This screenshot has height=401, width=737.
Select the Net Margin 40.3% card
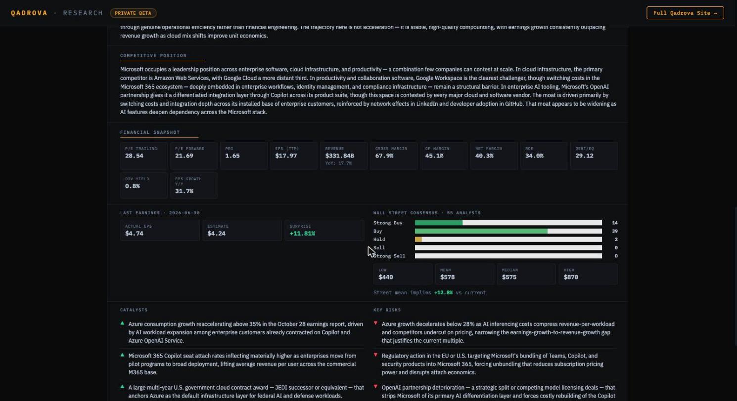tap(494, 156)
